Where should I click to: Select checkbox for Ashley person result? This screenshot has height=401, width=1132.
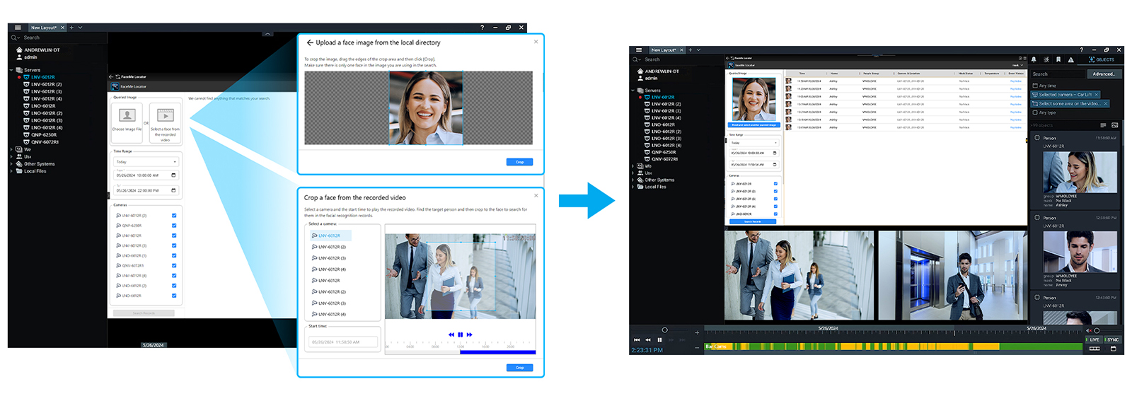tap(1037, 138)
